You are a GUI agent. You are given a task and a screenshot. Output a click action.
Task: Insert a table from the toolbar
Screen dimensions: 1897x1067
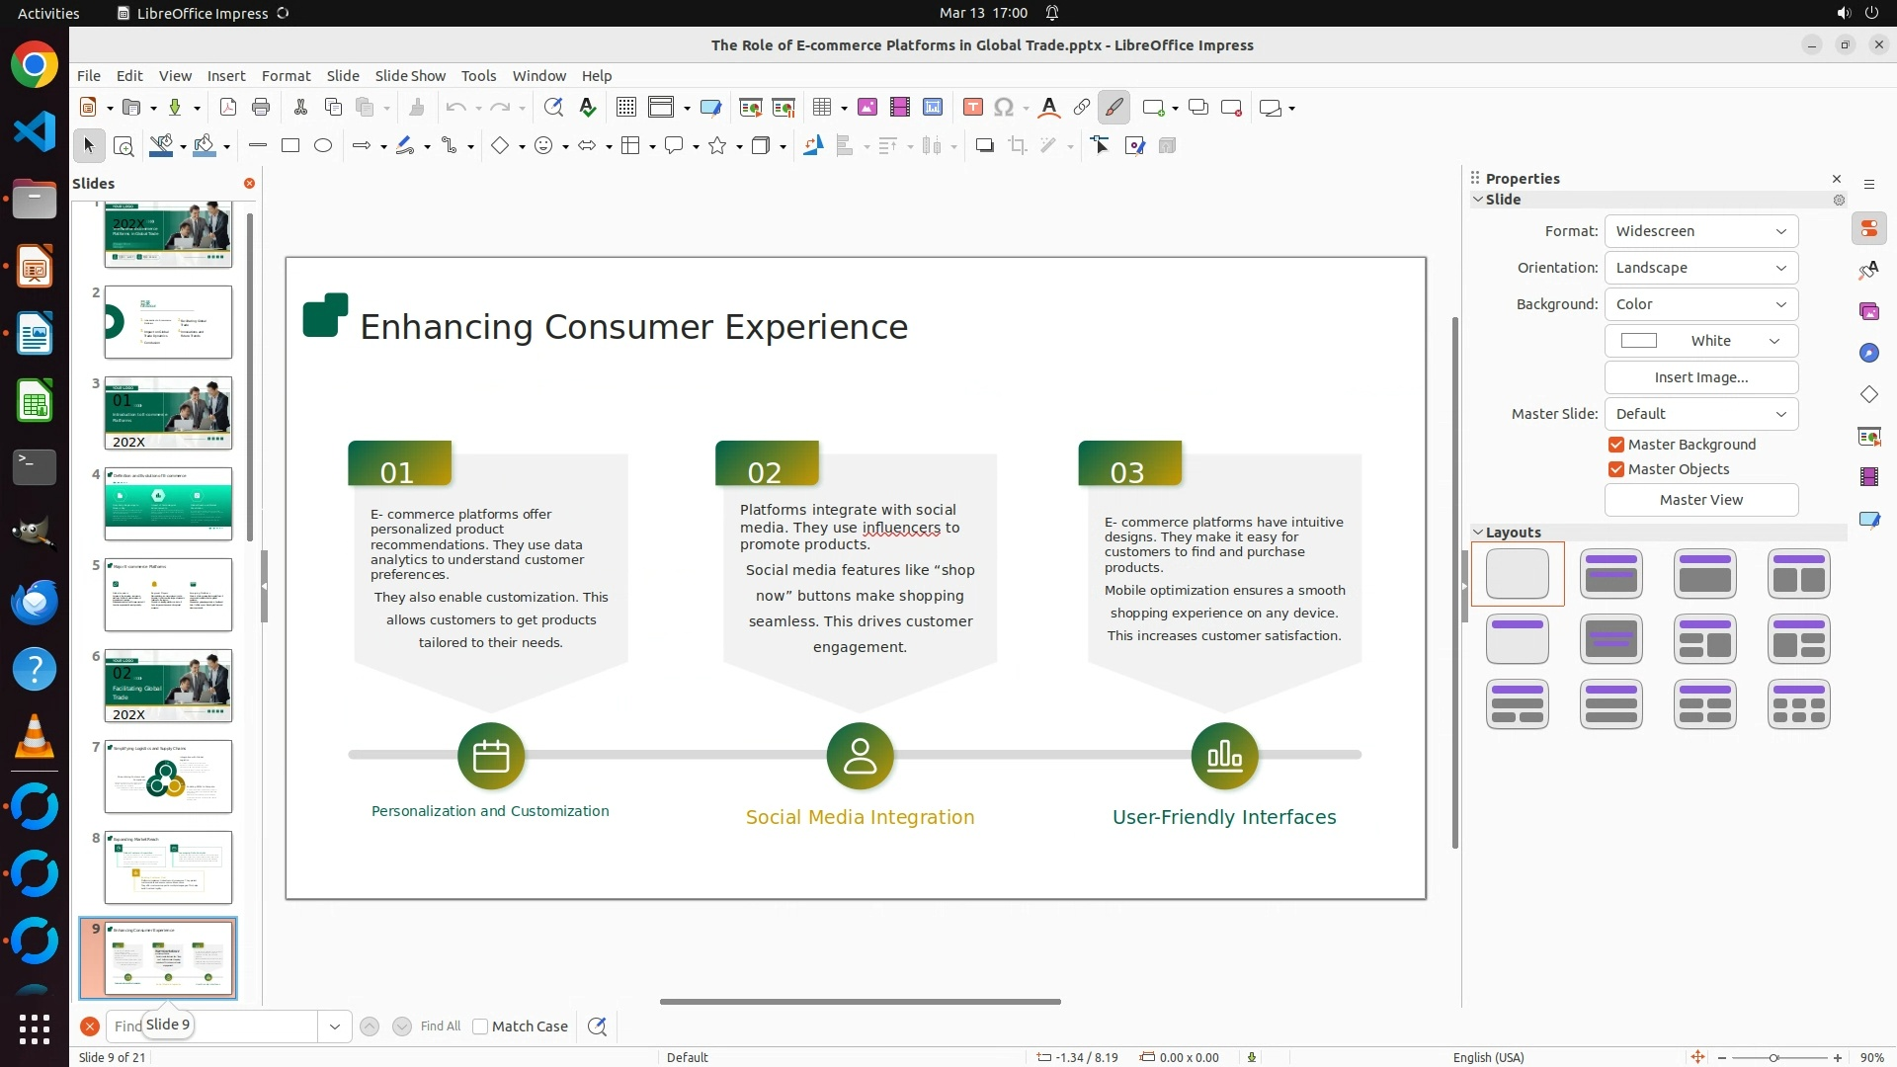821,108
